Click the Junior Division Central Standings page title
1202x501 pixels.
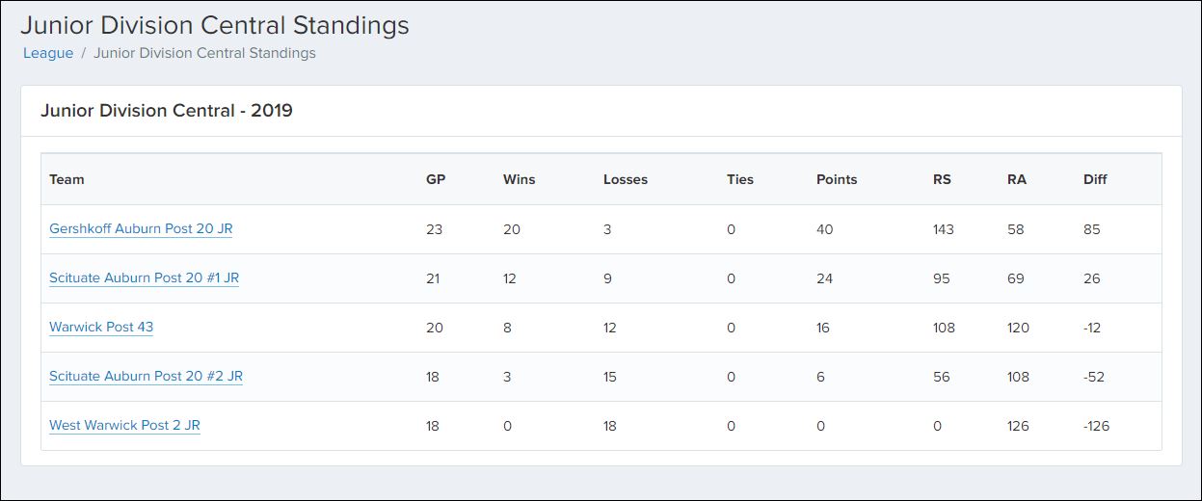[x=215, y=26]
